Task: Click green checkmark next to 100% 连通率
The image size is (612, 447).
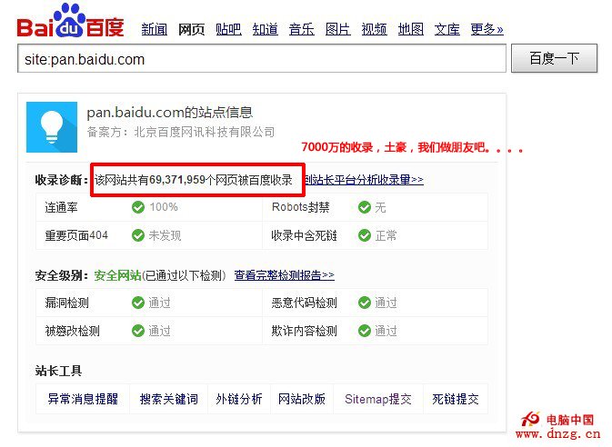Action: 138,207
